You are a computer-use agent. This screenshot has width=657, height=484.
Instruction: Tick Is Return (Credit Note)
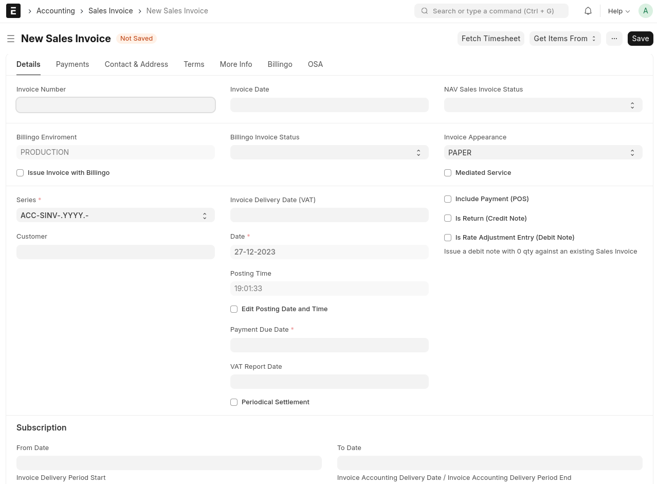(448, 219)
